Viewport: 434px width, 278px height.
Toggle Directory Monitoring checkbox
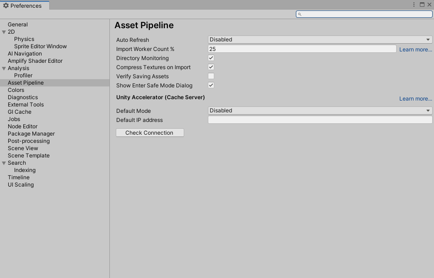(211, 58)
